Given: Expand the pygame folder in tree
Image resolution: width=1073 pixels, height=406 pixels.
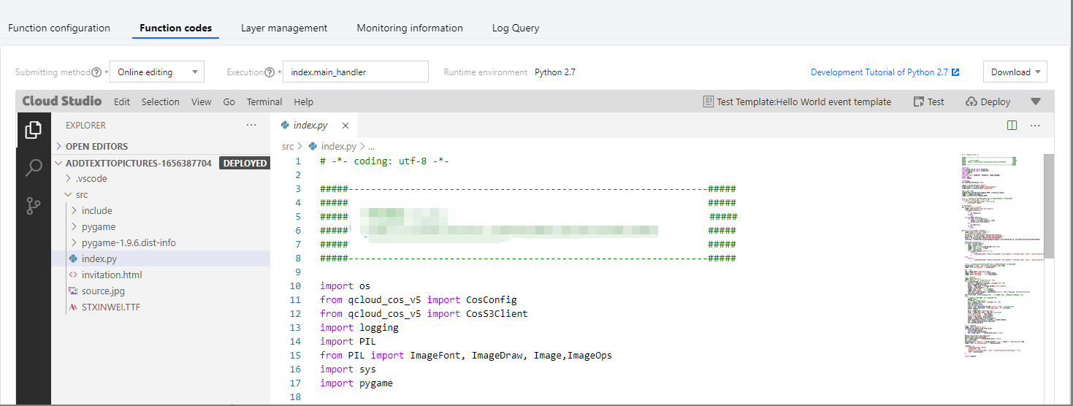Looking at the screenshot, I should [x=98, y=226].
